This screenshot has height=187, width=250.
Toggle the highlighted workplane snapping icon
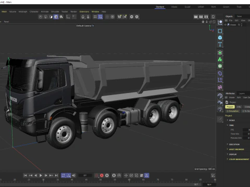100,17
